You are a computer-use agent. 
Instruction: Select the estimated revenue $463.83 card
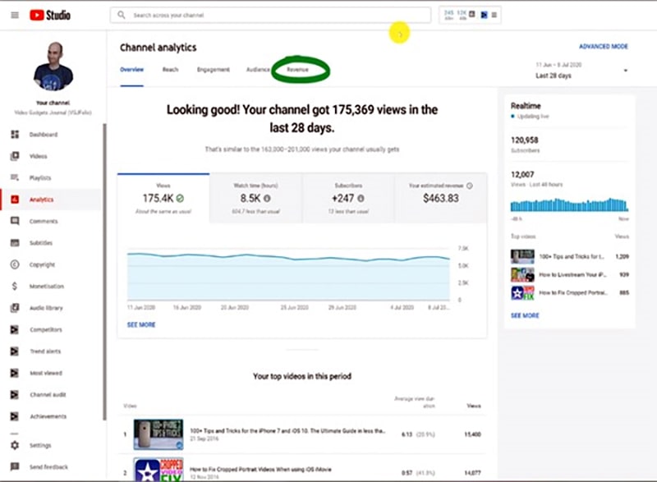(x=441, y=198)
